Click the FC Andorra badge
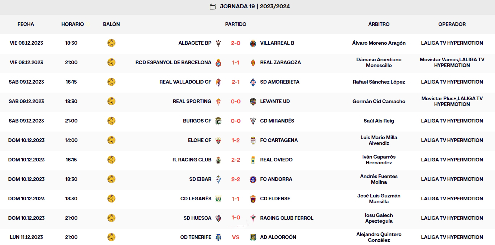This screenshot has height=245, width=495. point(253,179)
